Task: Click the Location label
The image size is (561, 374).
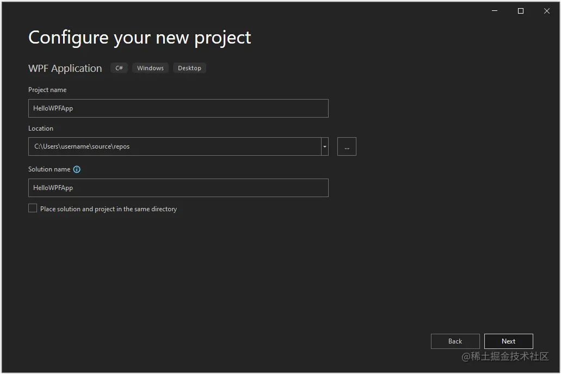Action: (41, 128)
